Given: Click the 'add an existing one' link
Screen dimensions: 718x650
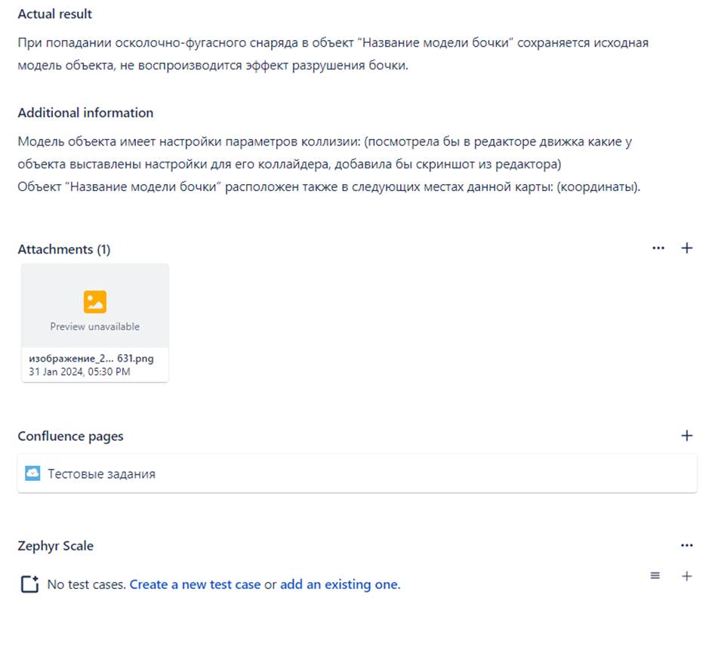Looking at the screenshot, I should pyautogui.click(x=338, y=584).
